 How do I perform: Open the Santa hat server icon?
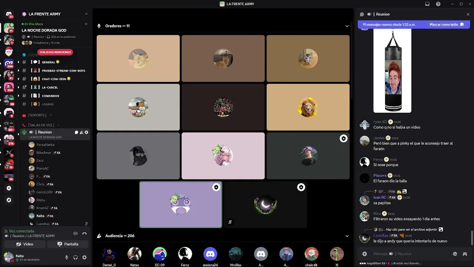coord(9,51)
